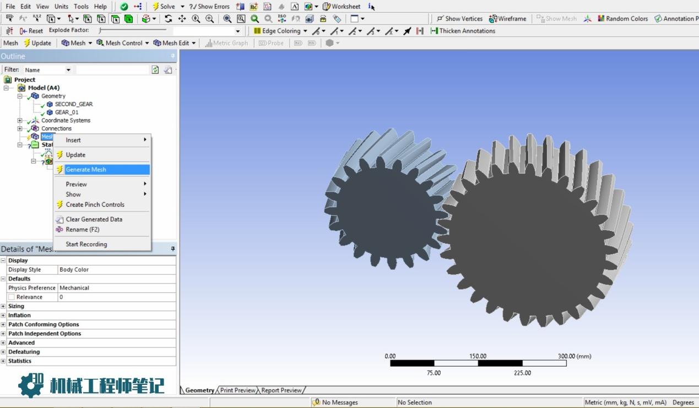Click the Tags icon in toolbar
Viewport: 699px width, 408px height.
click(x=337, y=19)
